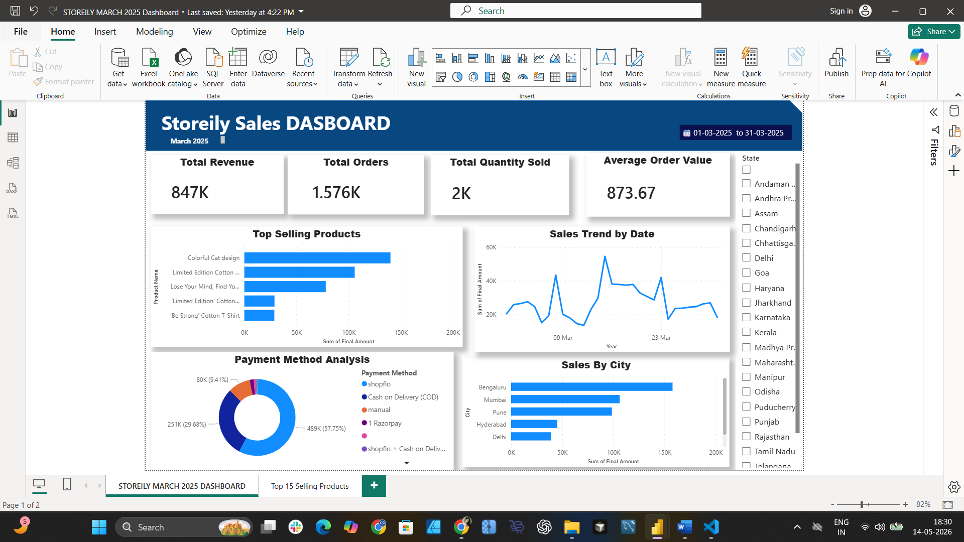Switch to the Modeling tab
This screenshot has height=542, width=964.
point(154,32)
